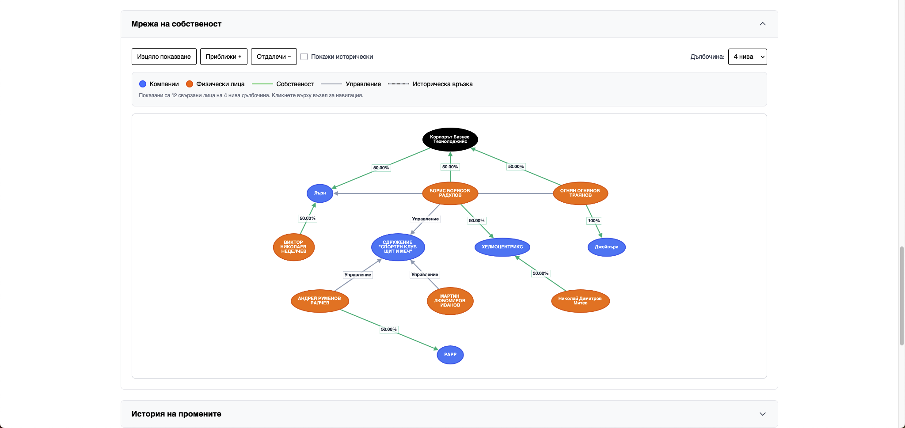The image size is (905, 428).
Task: Enable the Покажи исторически checkbox
Action: coord(304,57)
